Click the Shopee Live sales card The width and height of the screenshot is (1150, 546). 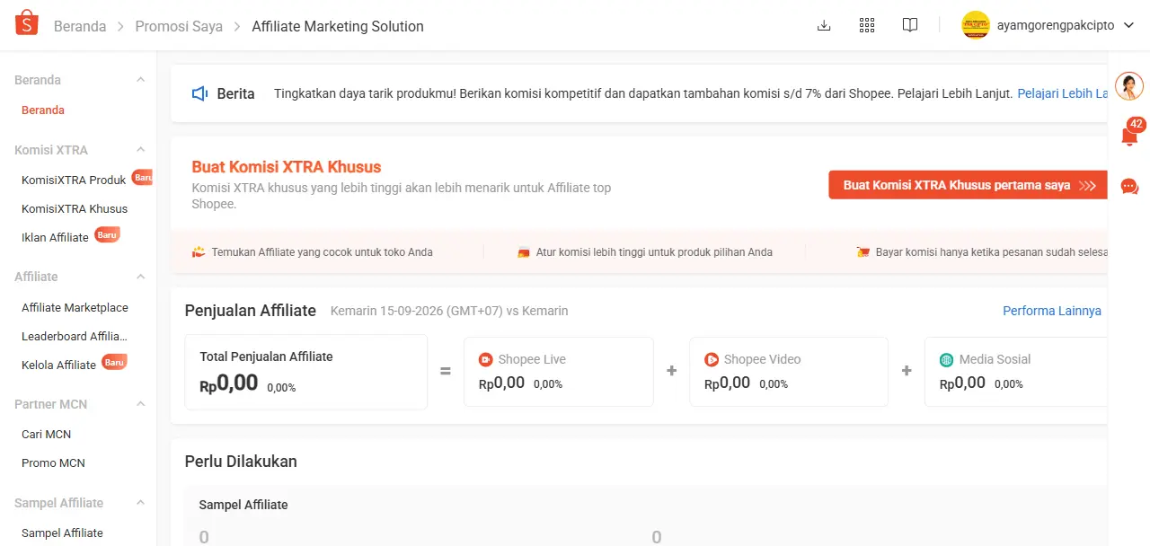(559, 372)
